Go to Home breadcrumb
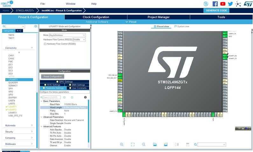 (x=6, y=10)
